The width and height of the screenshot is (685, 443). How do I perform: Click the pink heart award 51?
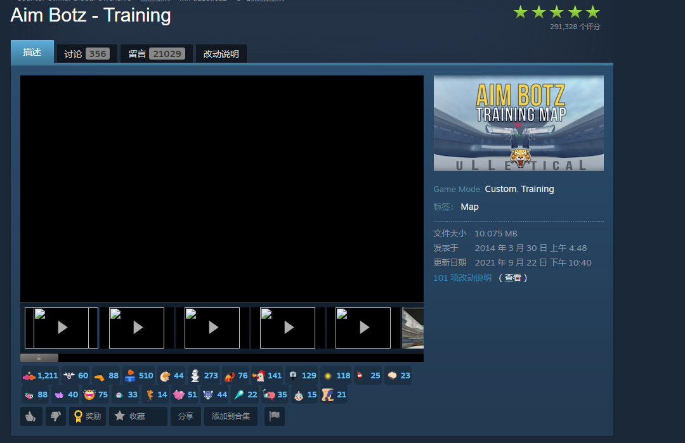point(186,395)
